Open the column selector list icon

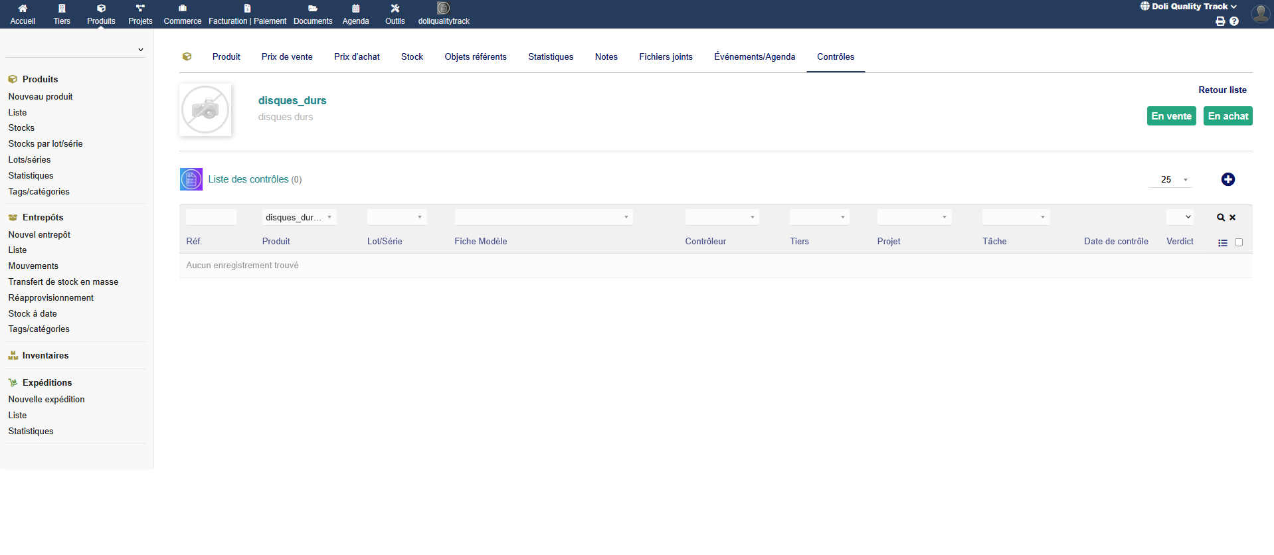1222,243
